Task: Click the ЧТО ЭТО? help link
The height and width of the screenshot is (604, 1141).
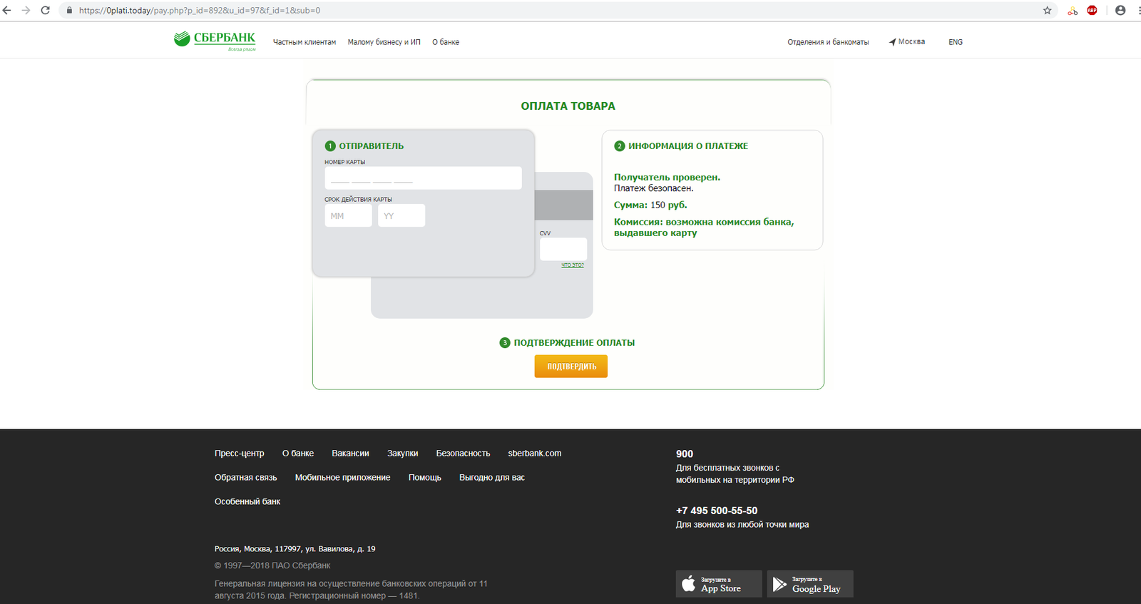Action: click(573, 265)
